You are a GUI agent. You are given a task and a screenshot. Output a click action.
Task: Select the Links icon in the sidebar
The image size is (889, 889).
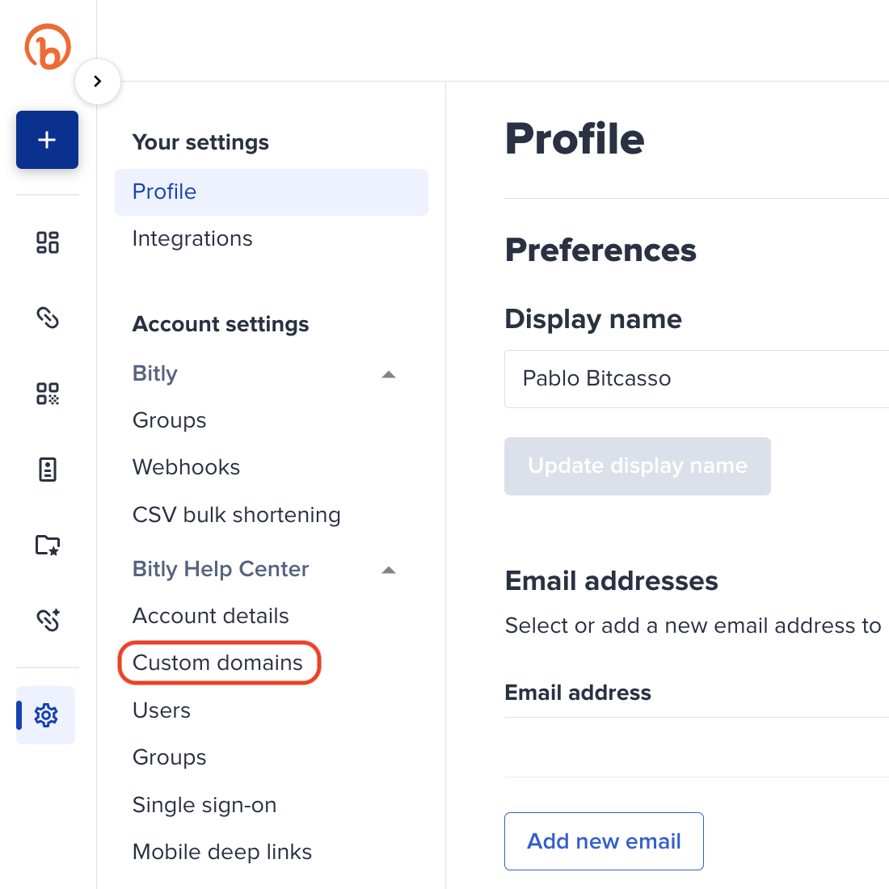tap(47, 318)
